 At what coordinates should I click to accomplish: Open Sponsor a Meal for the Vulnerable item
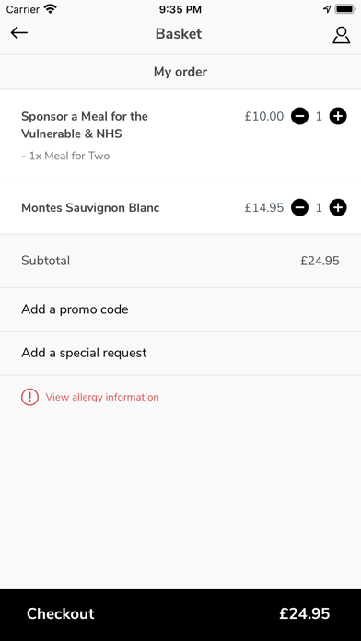click(x=85, y=125)
